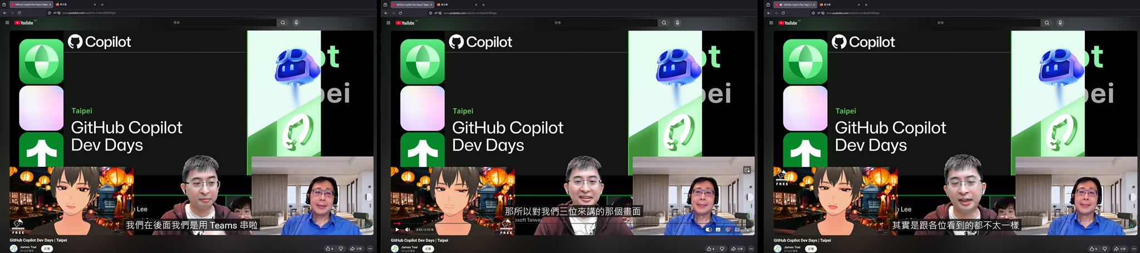This screenshot has height=253, width=1140.
Task: Mute the video with the speaker icon
Action: pyautogui.click(x=407, y=230)
